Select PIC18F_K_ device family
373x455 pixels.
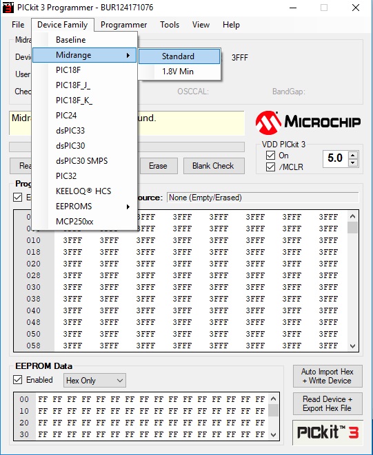pyautogui.click(x=84, y=100)
